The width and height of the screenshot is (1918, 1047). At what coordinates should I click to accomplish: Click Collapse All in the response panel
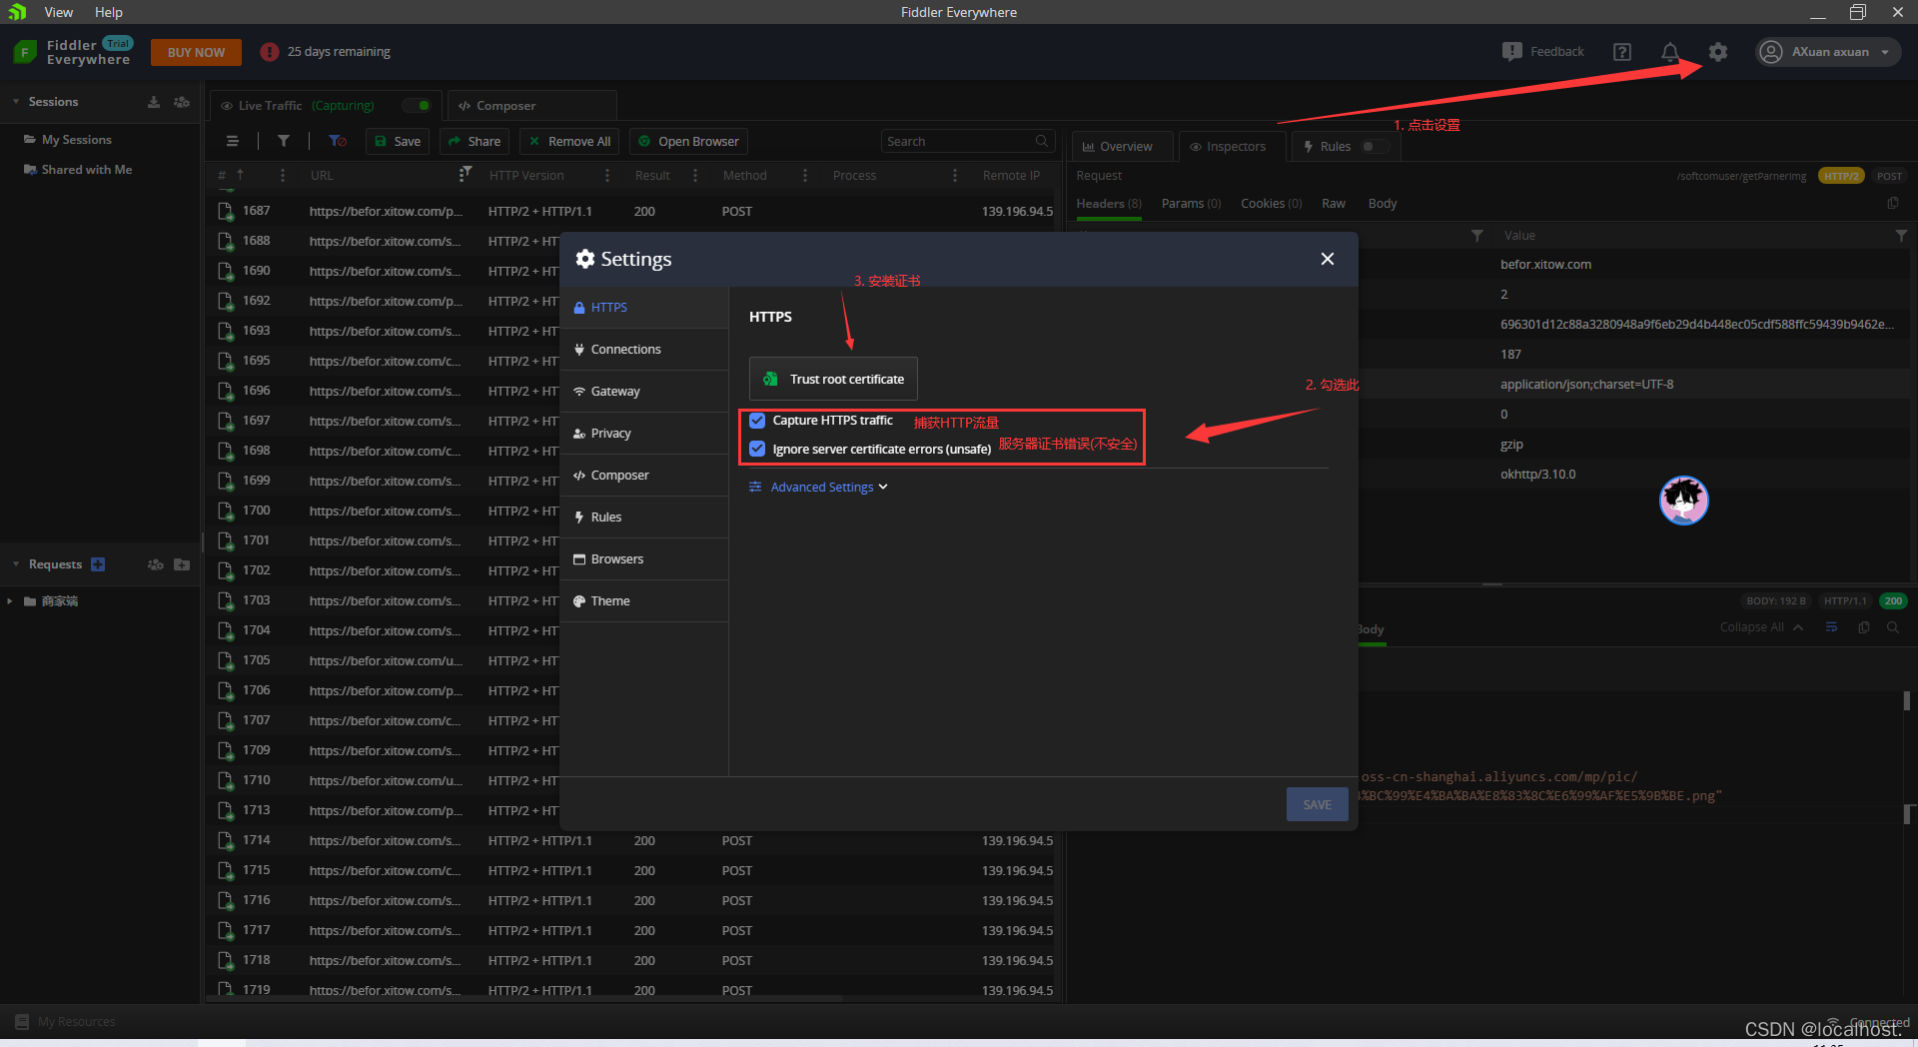click(x=1761, y=627)
